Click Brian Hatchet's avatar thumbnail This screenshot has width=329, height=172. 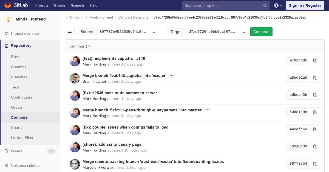pos(75,78)
